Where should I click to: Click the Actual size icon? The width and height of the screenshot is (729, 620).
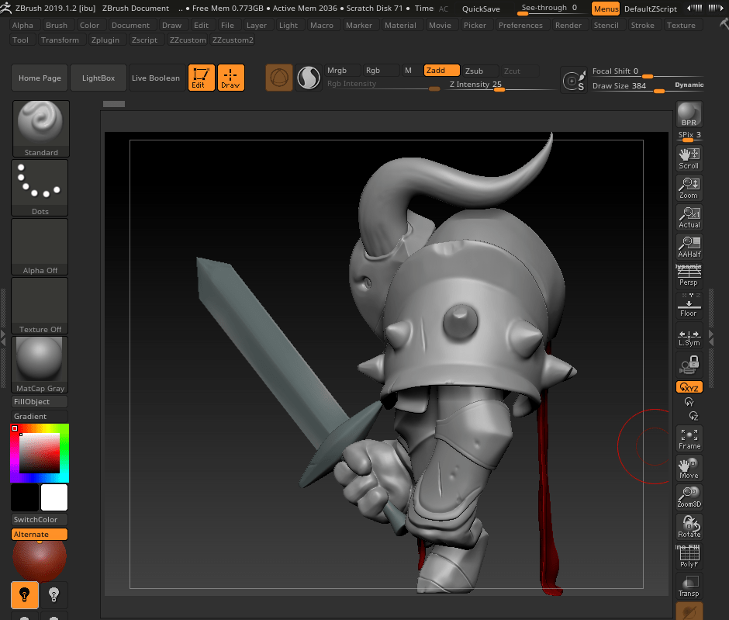pos(689,216)
